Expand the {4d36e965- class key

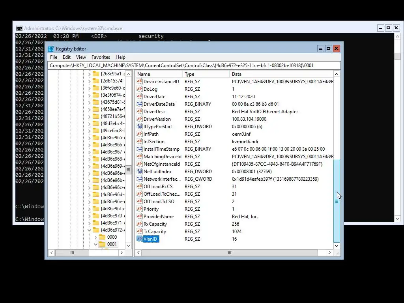point(89,138)
